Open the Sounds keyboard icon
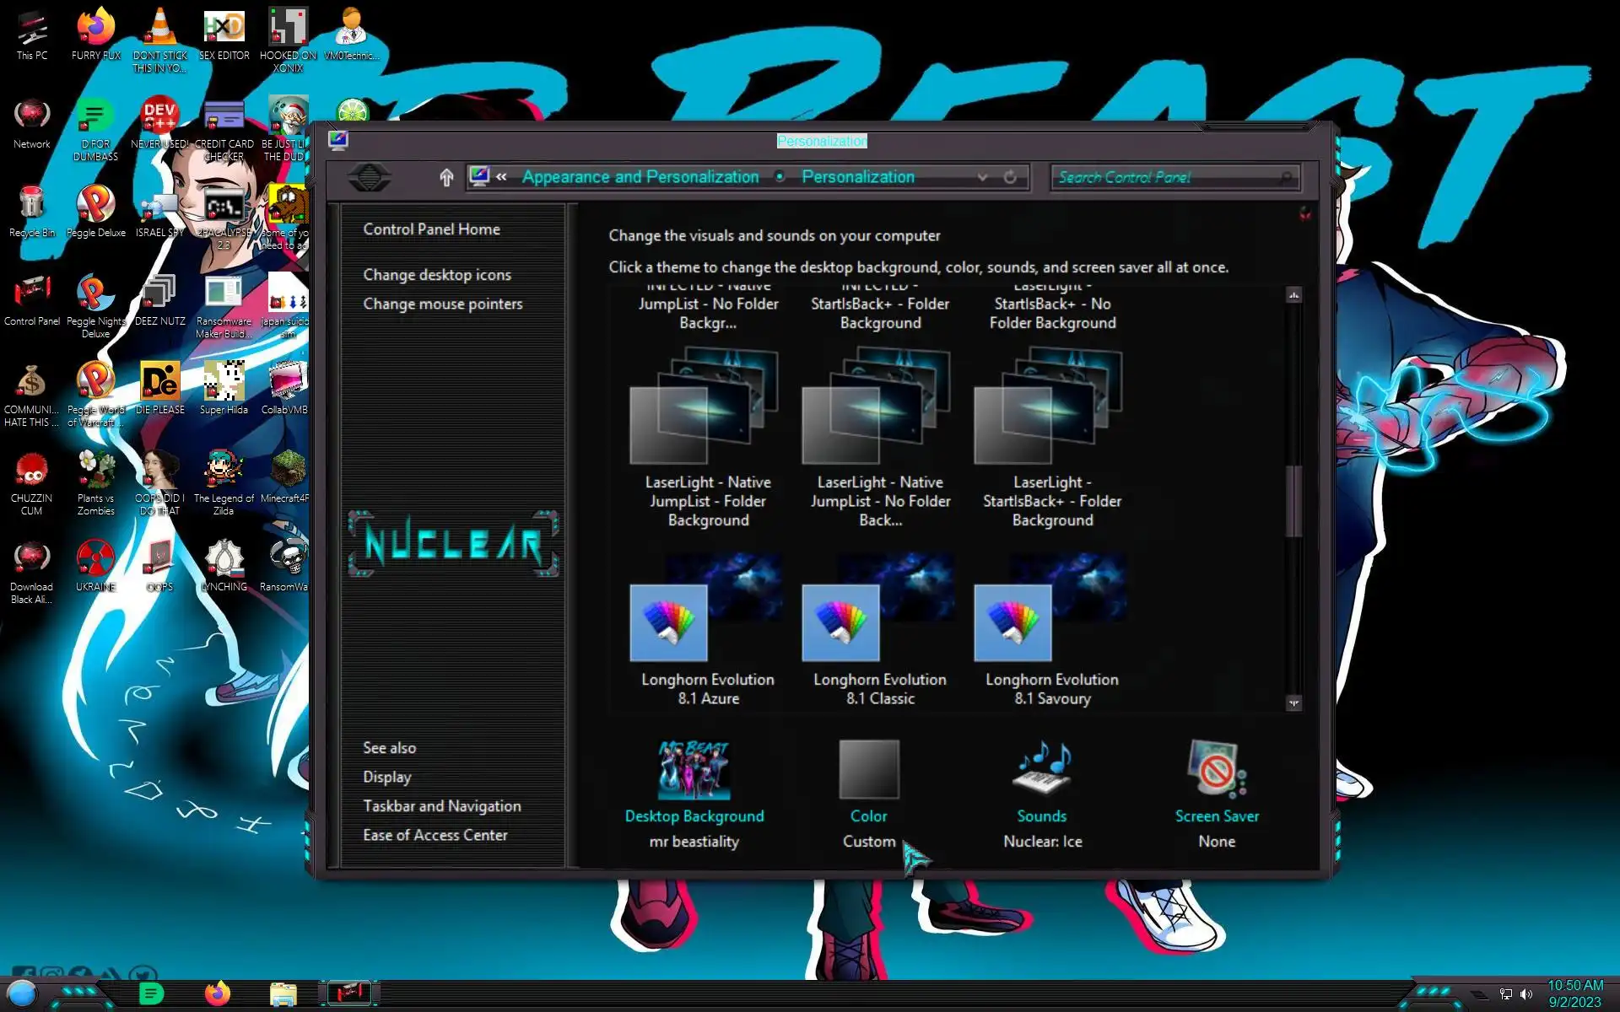The image size is (1620, 1012). 1041,770
